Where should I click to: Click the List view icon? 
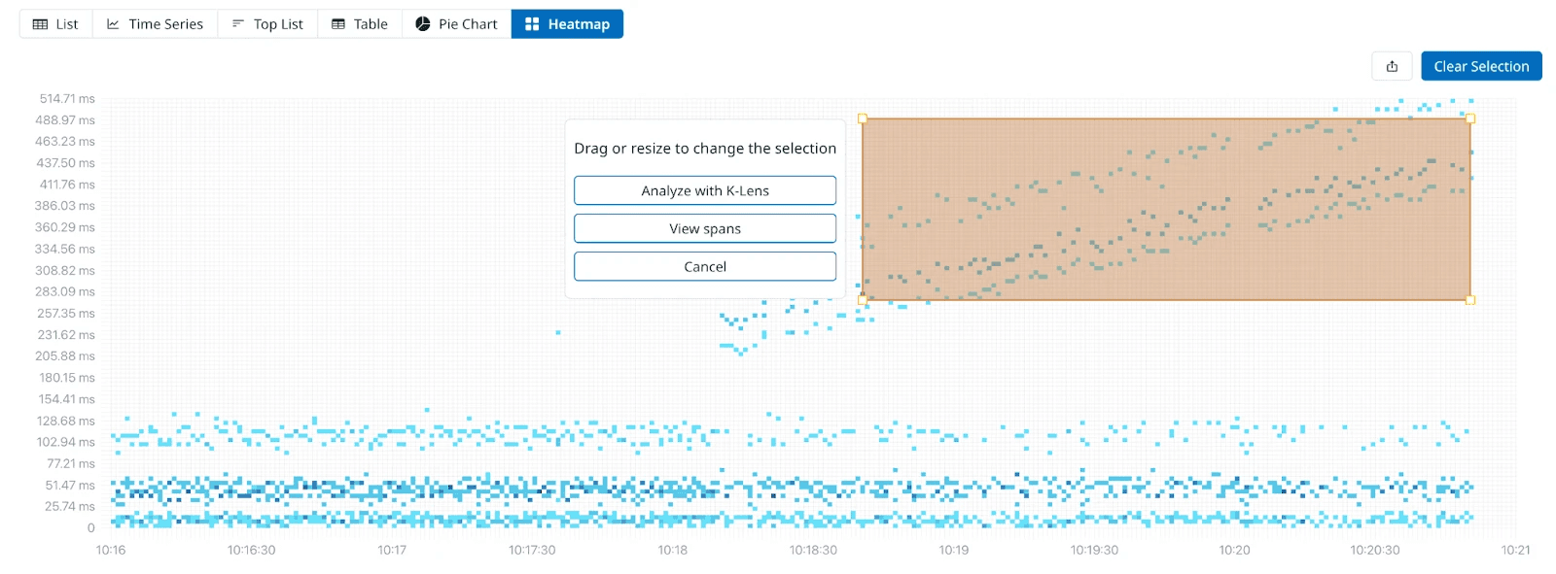pos(40,24)
